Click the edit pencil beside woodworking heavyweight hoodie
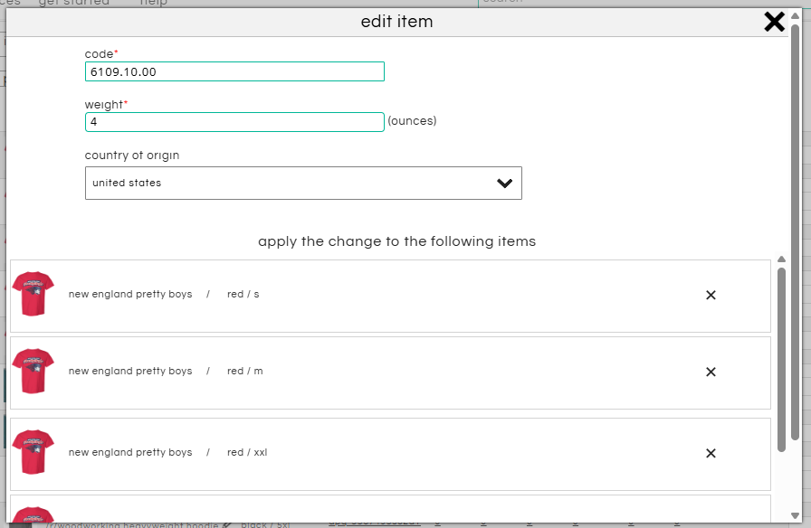 point(227,523)
